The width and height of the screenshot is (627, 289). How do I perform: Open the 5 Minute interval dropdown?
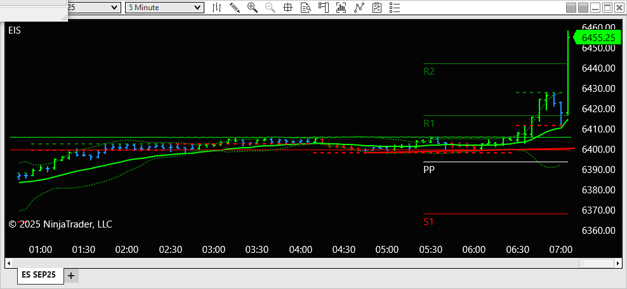point(164,8)
